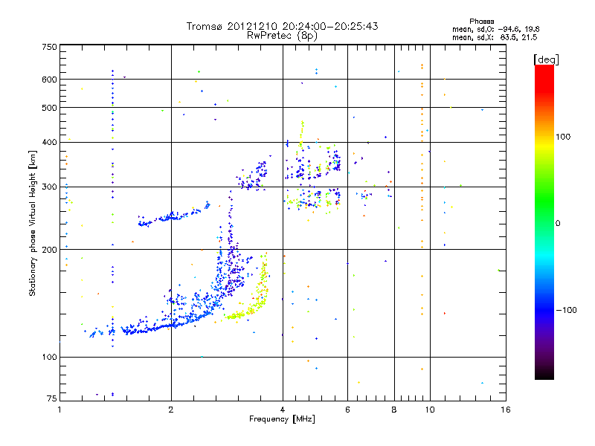Click the '[deg]' colorbar unit label

point(546,59)
